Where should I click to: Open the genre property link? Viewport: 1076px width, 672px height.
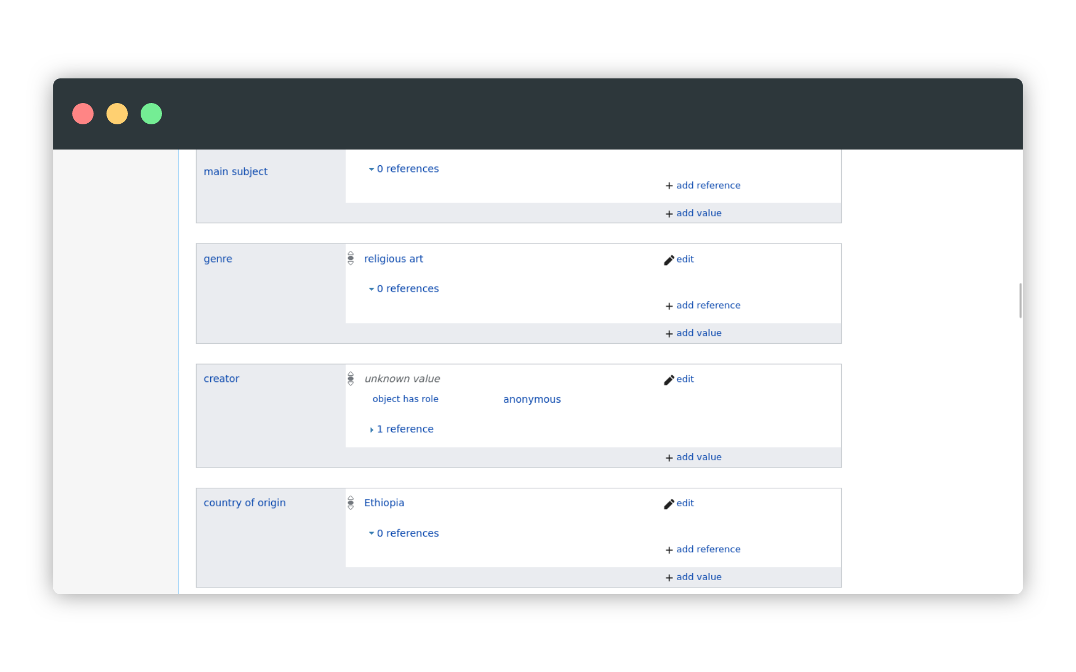(x=217, y=259)
